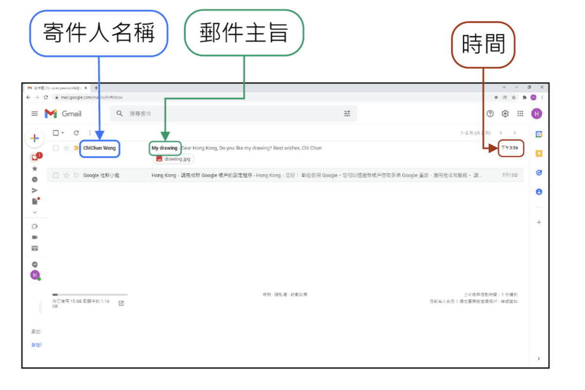
Task: Click the colorful Compose plus button
Action: click(35, 139)
